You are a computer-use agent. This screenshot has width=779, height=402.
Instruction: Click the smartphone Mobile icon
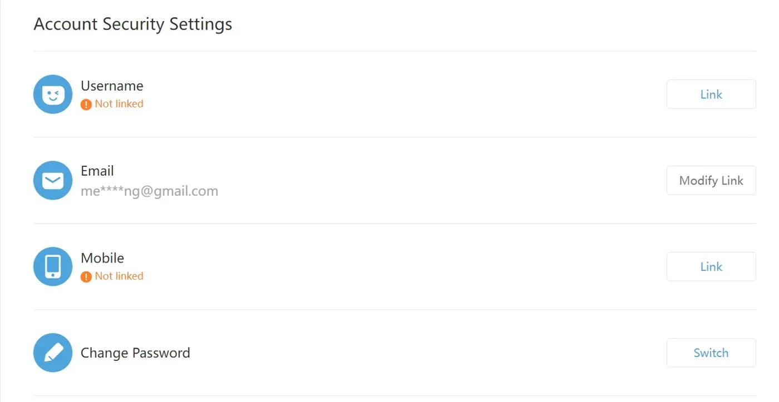pos(53,267)
